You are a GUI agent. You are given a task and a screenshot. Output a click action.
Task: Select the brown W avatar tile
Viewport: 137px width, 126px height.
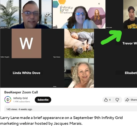click(26, 43)
